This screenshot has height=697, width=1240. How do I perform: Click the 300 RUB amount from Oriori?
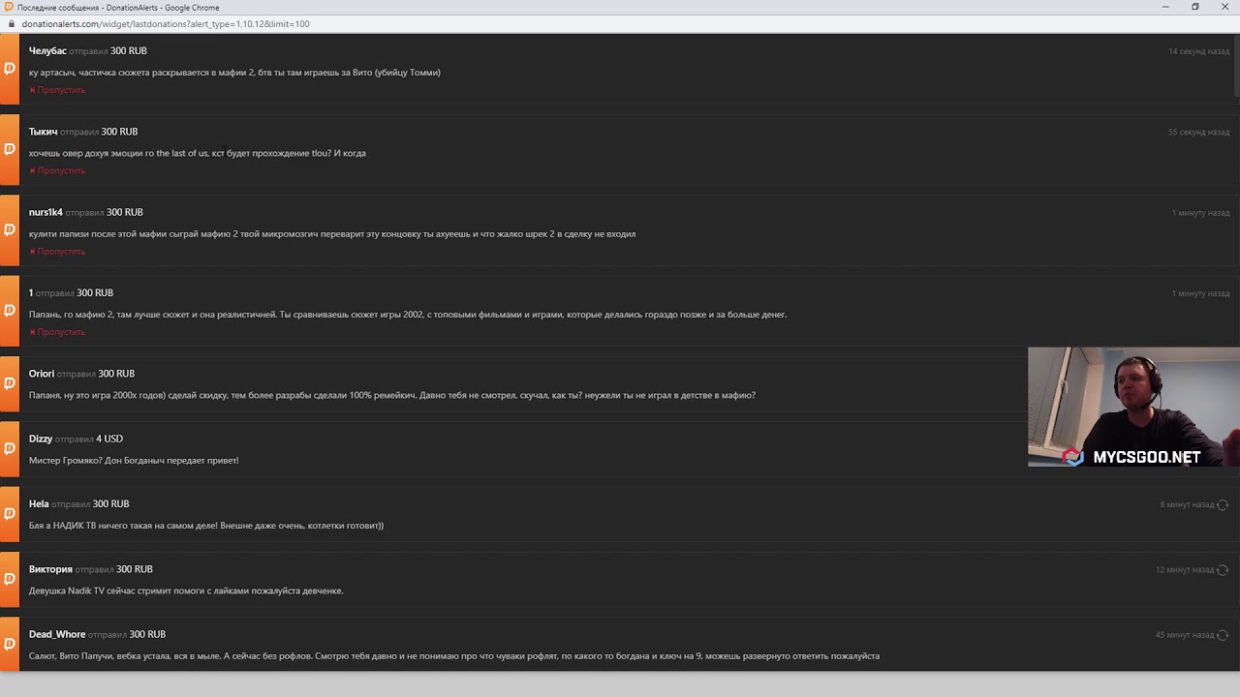(116, 374)
